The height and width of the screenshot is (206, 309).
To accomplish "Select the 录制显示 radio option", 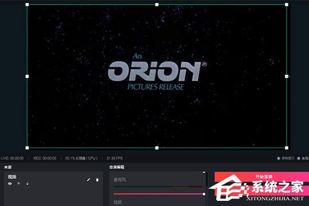I will pyautogui.click(x=279, y=159).
